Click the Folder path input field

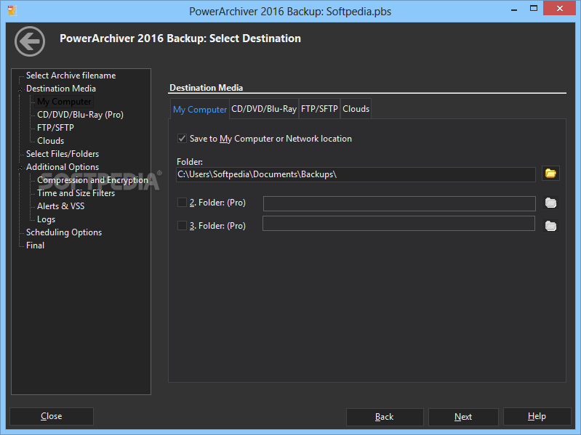pyautogui.click(x=356, y=174)
